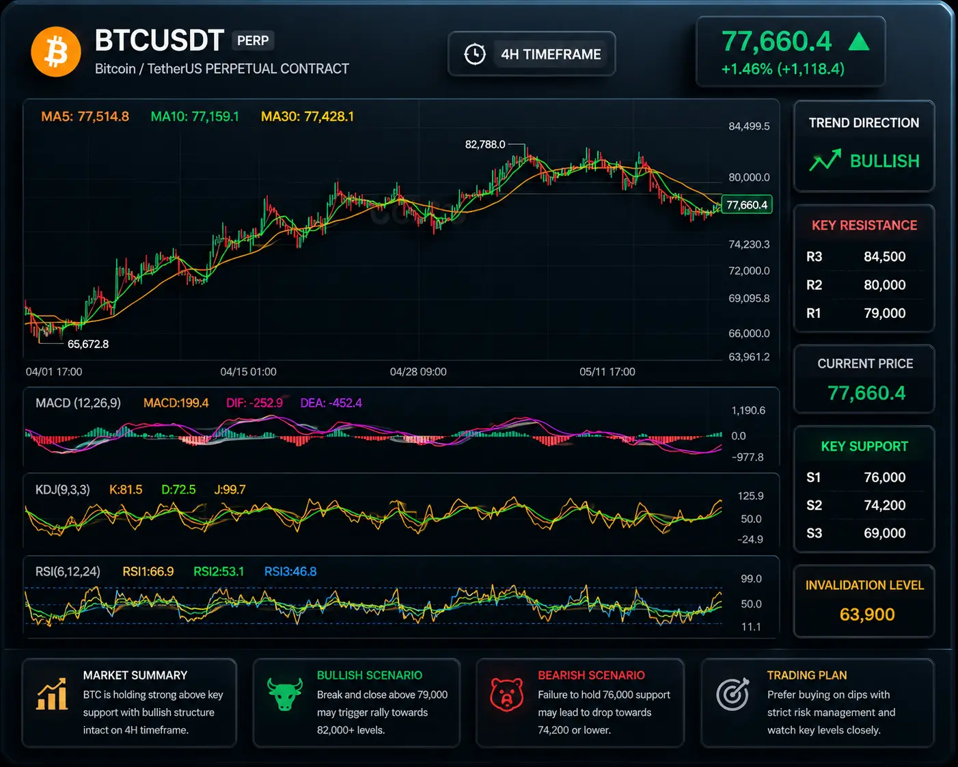The image size is (958, 767).
Task: Select the Market Summary bar chart icon
Action: (52, 693)
